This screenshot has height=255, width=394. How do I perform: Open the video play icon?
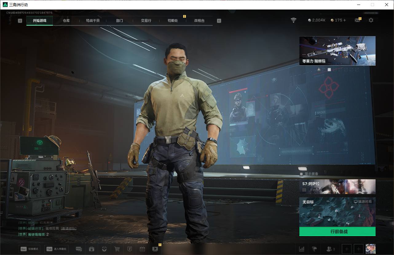[x=155, y=249]
